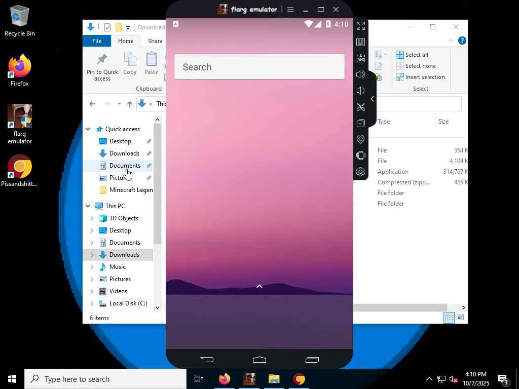Open quick access toolbar customize dropdown
519x389 pixels.
tap(128, 27)
